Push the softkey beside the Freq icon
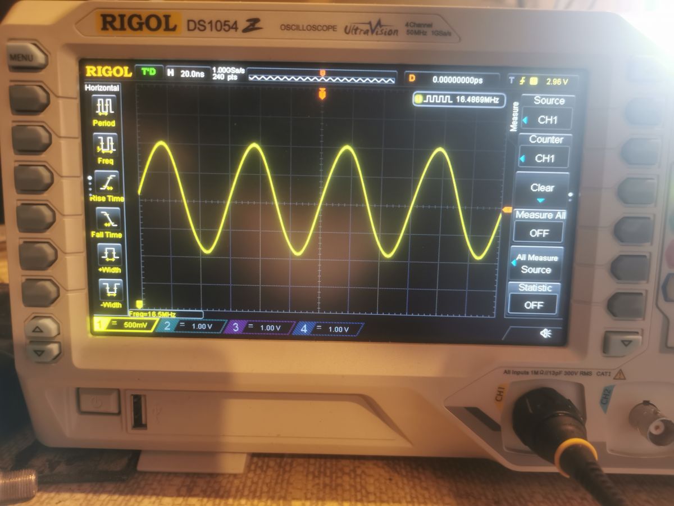 31,139
